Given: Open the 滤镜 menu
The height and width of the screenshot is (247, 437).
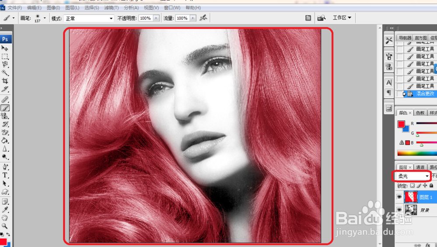Looking at the screenshot, I should [111, 8].
